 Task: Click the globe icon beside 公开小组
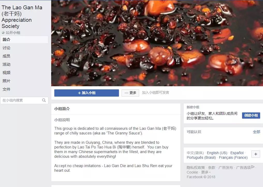point(3,33)
